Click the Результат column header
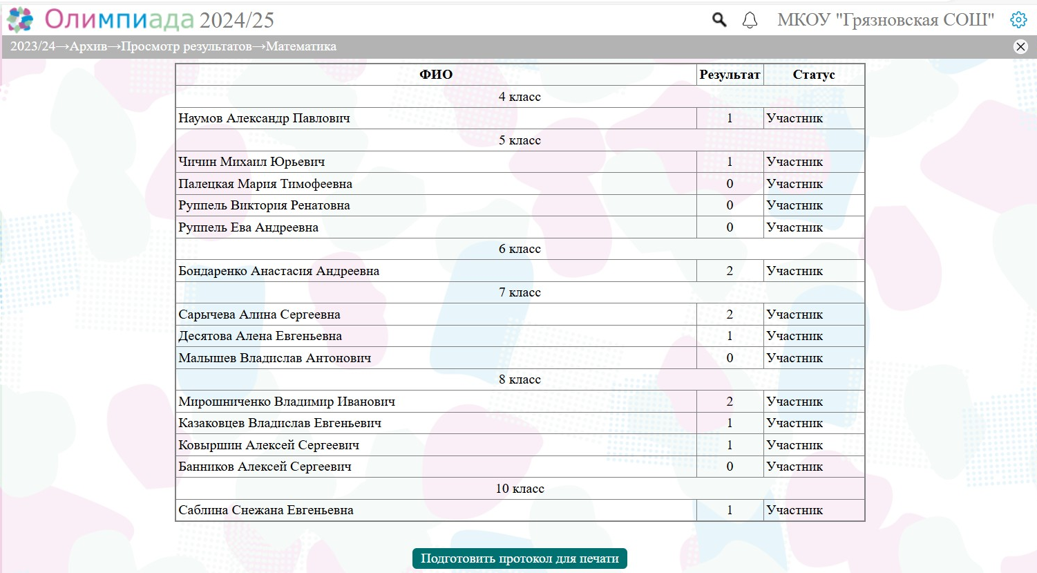 pos(730,75)
